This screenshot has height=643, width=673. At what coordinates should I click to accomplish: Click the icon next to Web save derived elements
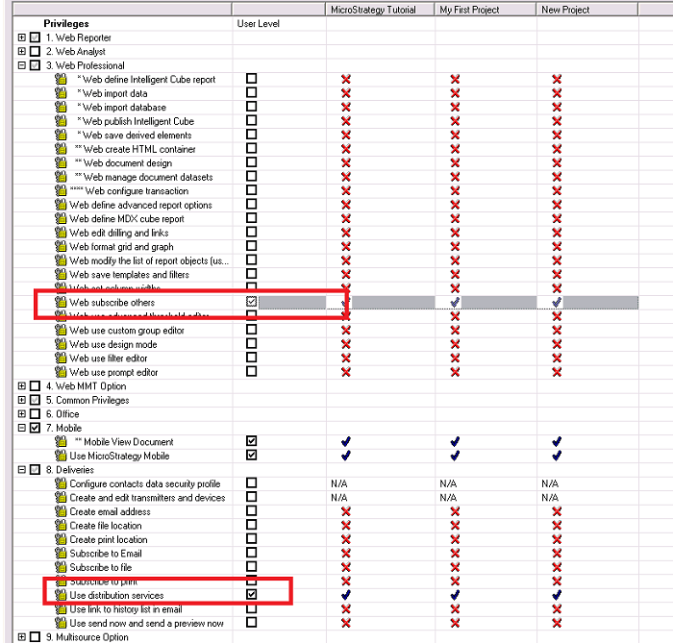tap(61, 135)
